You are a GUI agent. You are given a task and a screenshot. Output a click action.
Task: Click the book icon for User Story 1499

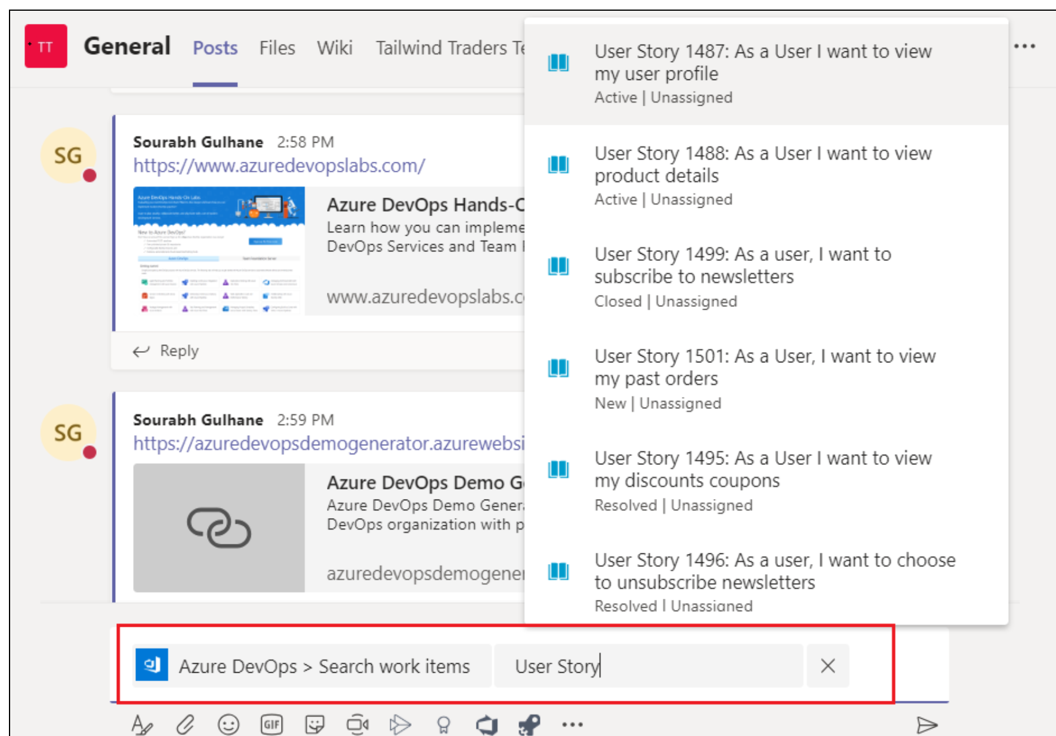tap(558, 266)
